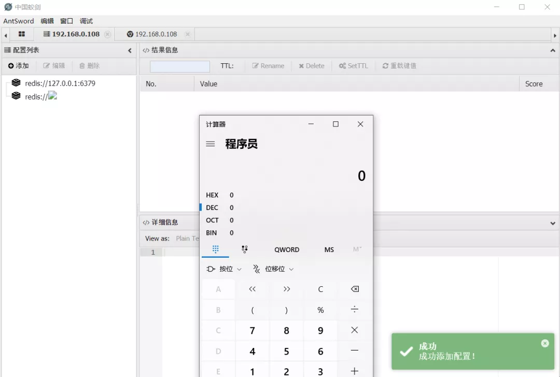Open the 编辑 menu in menu bar
560x377 pixels.
[x=47, y=21]
